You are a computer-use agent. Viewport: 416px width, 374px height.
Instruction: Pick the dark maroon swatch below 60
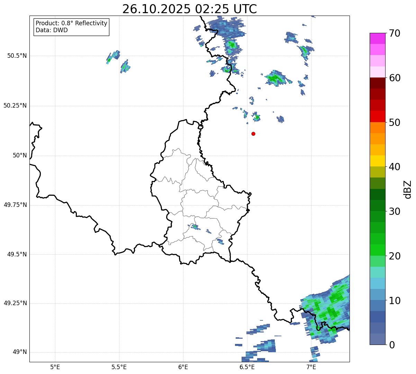pos(380,83)
